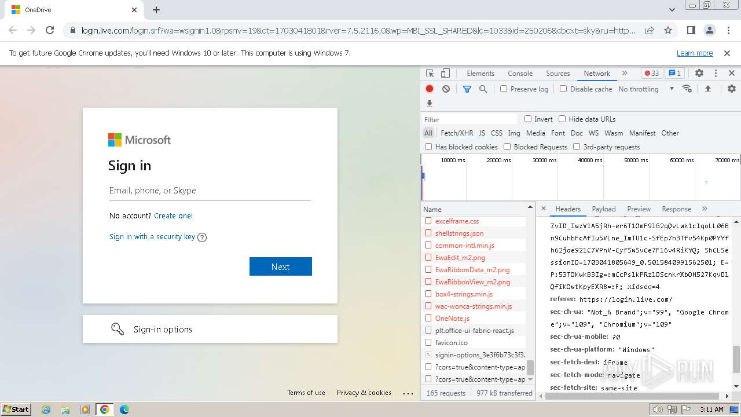Enable the Preserve log checkbox
This screenshot has width=741, height=417.
click(x=504, y=89)
